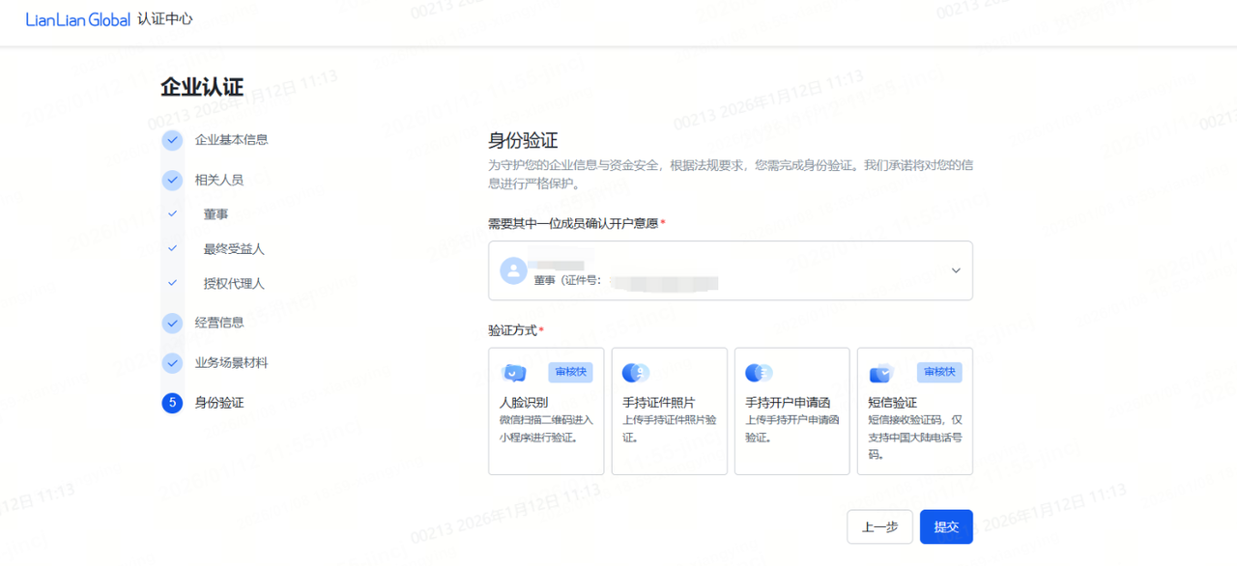Screen dimensions: 1237x566
Task: Open the member selection dropdown
Action: (x=731, y=270)
